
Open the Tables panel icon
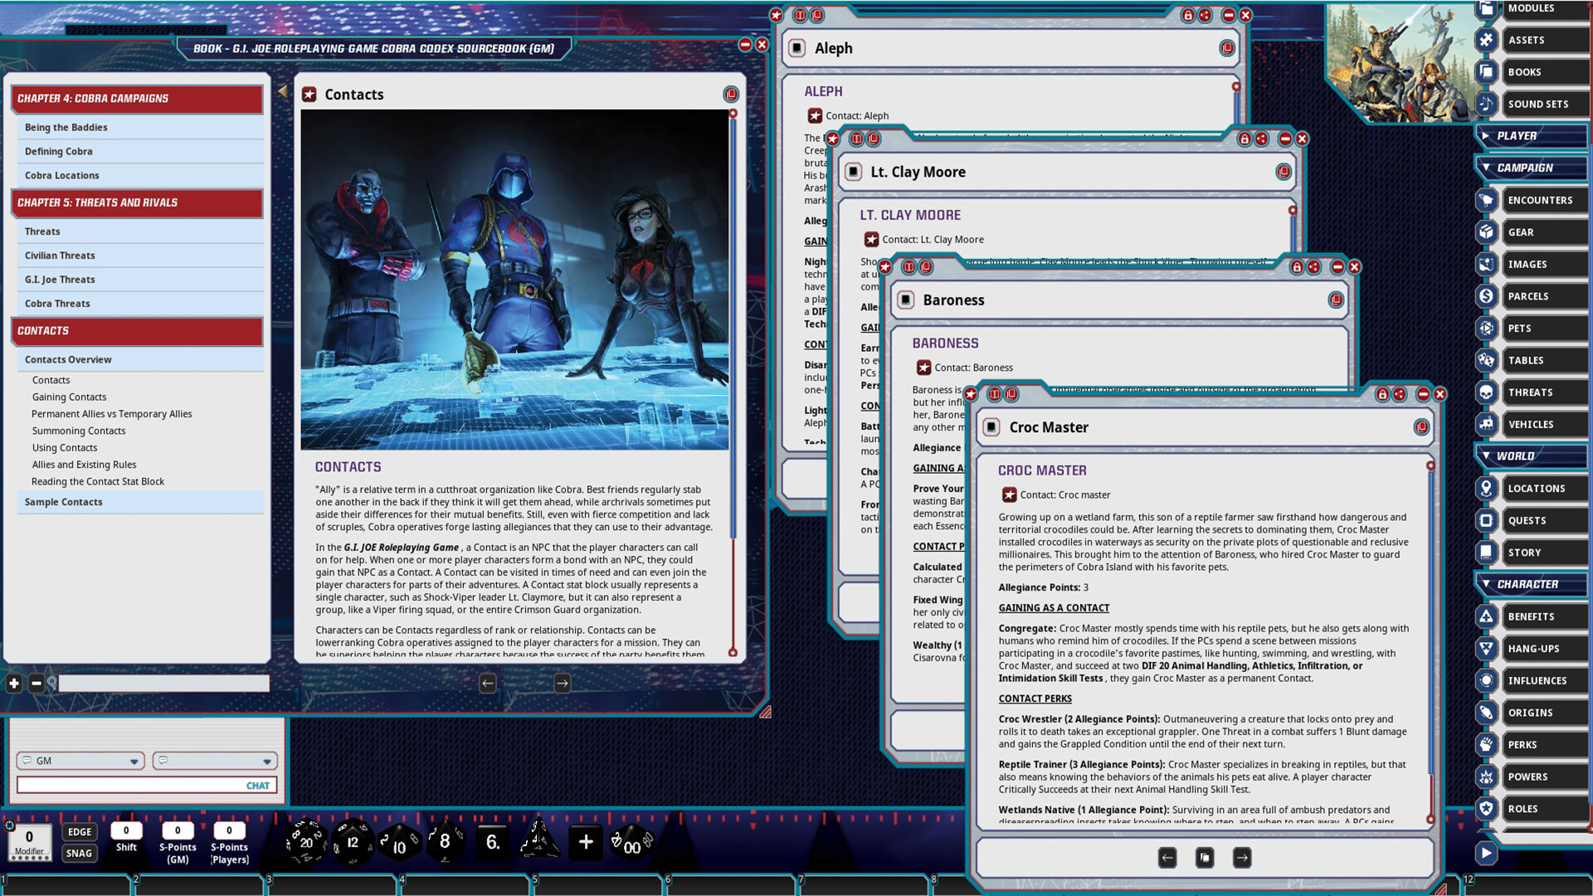1484,360
